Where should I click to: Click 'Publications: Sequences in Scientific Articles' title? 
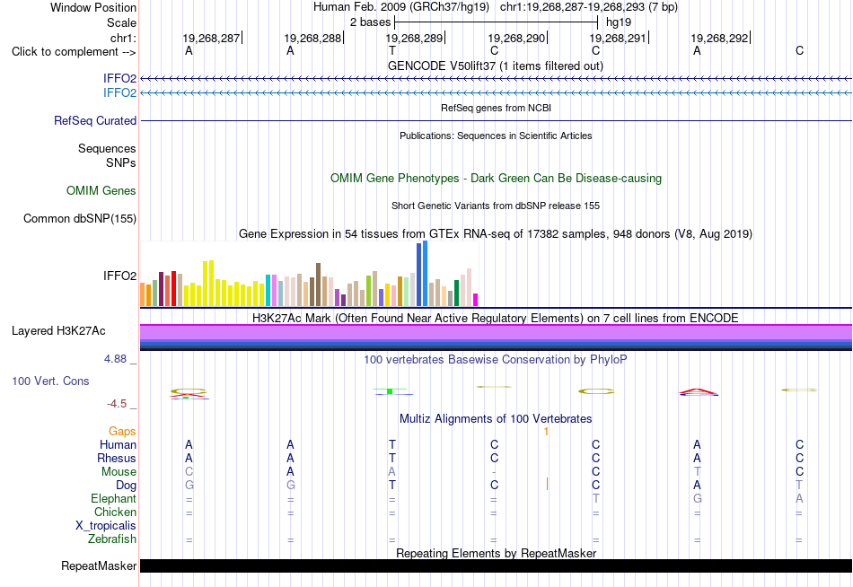pyautogui.click(x=496, y=136)
